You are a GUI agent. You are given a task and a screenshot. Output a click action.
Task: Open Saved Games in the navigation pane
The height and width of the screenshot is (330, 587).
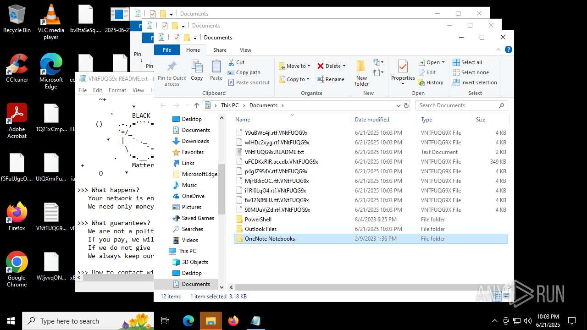(198, 218)
